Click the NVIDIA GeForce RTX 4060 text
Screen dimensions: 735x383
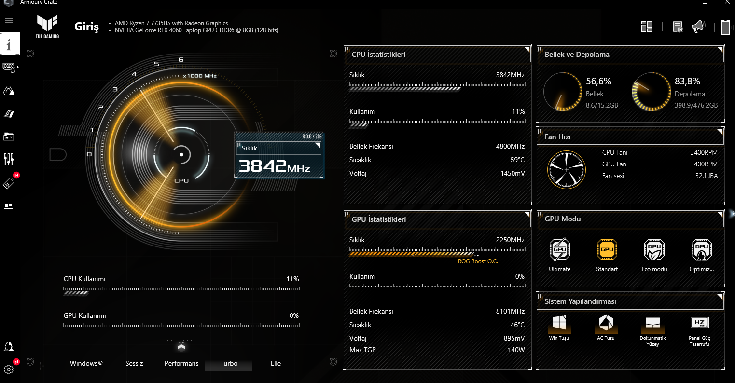(x=196, y=30)
